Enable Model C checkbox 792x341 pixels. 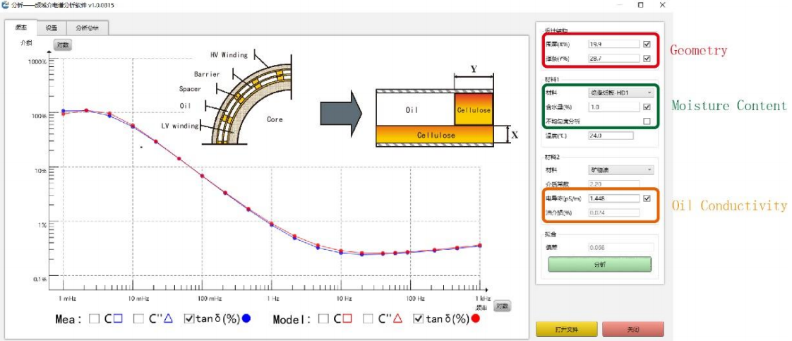pyautogui.click(x=323, y=319)
